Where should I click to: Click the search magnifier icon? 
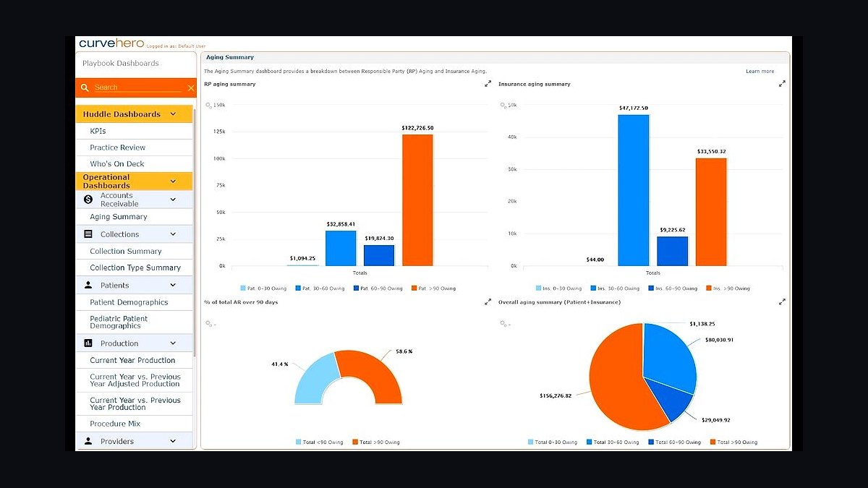coord(85,87)
